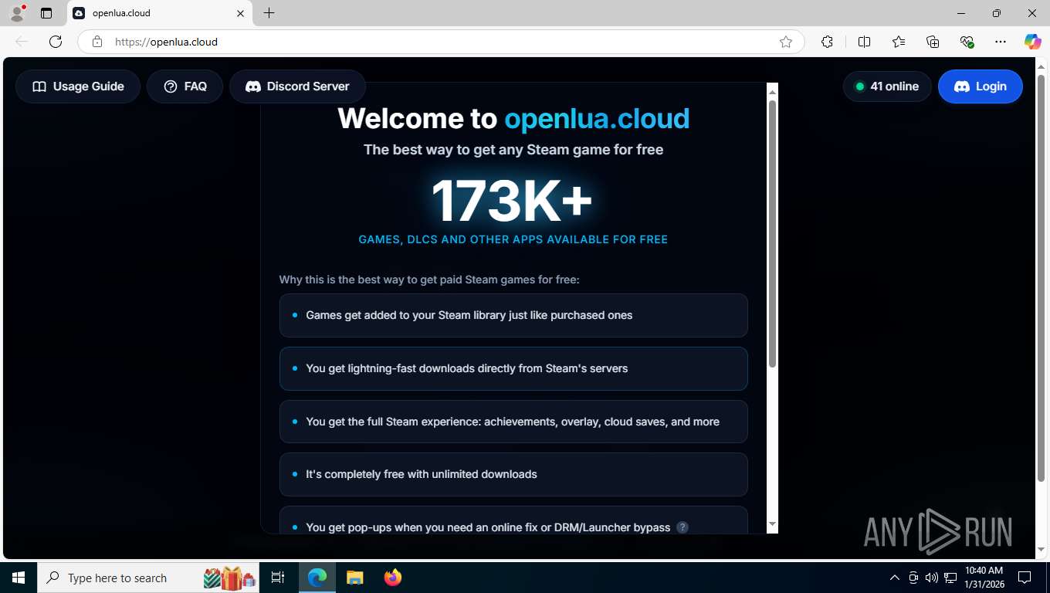Open Edge Settings and more menu
This screenshot has width=1050, height=593.
[x=1001, y=42]
